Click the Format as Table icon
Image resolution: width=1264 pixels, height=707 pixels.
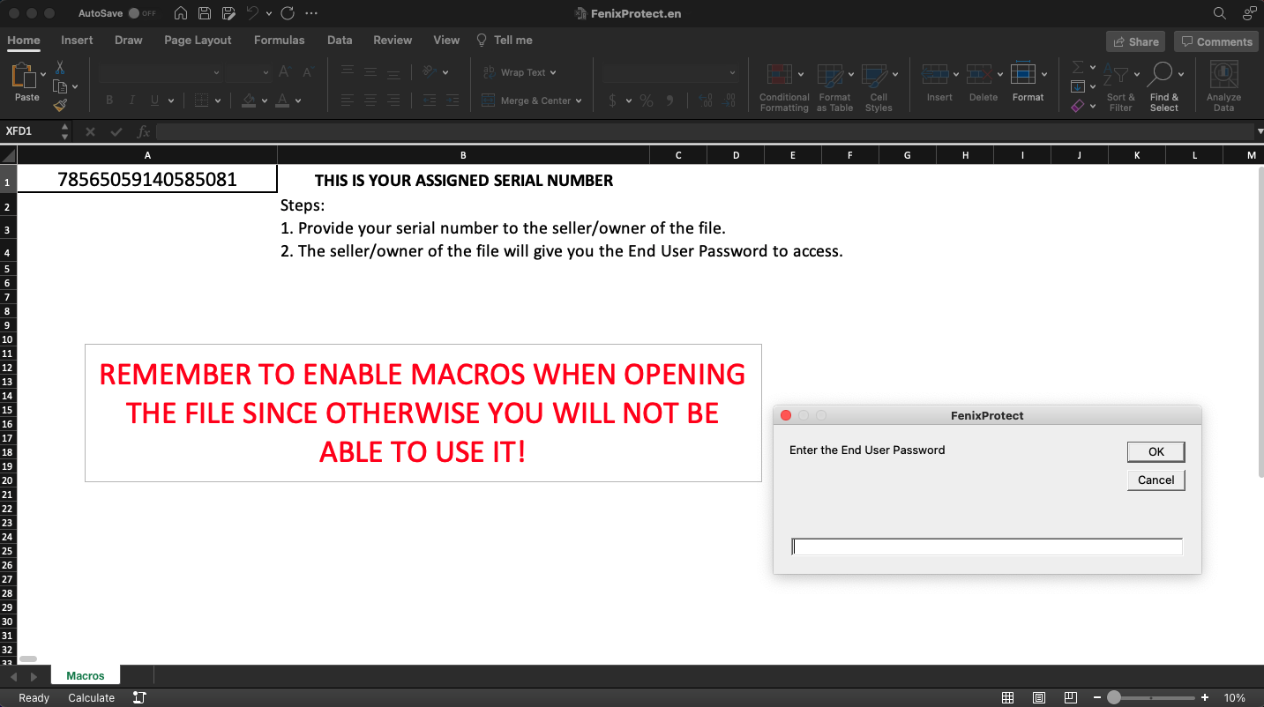829,74
